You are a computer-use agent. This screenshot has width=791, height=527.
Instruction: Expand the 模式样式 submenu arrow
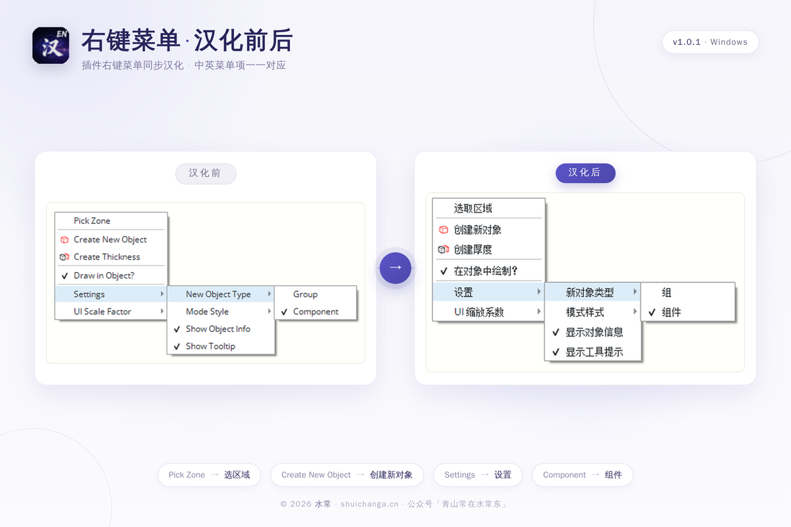[x=635, y=311]
